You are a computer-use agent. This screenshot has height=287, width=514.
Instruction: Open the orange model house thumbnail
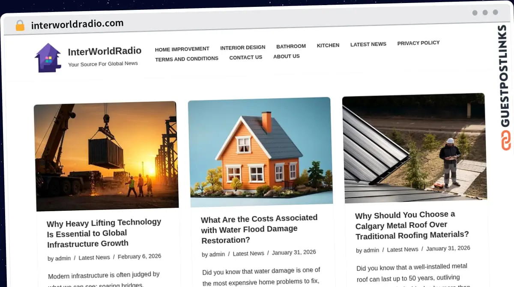(x=260, y=152)
